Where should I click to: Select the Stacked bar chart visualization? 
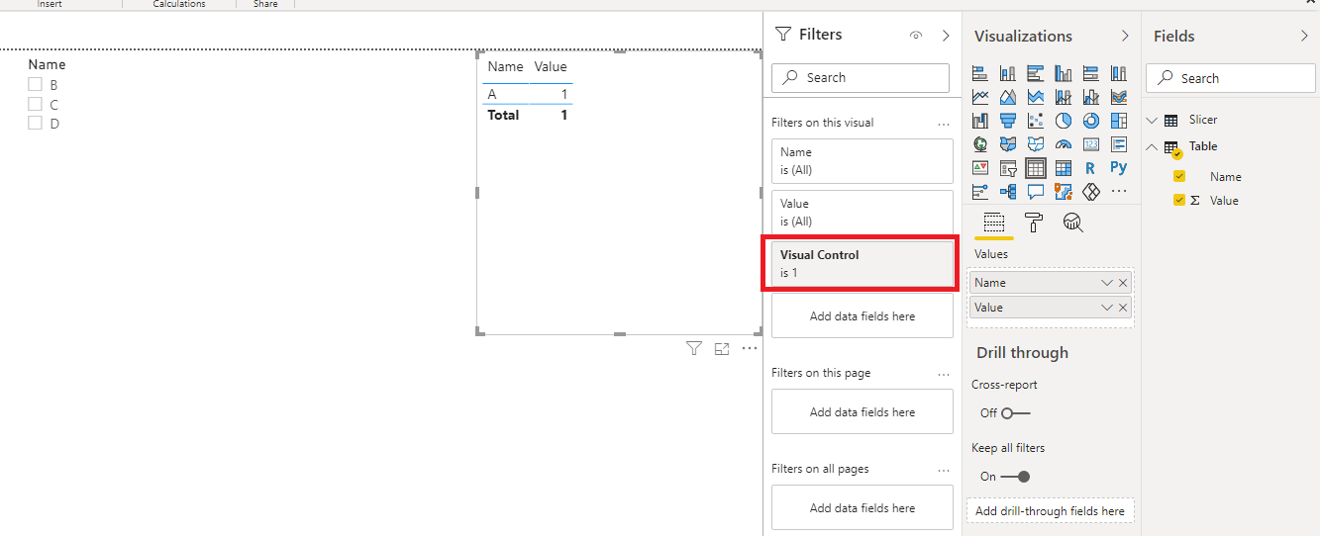(x=980, y=73)
